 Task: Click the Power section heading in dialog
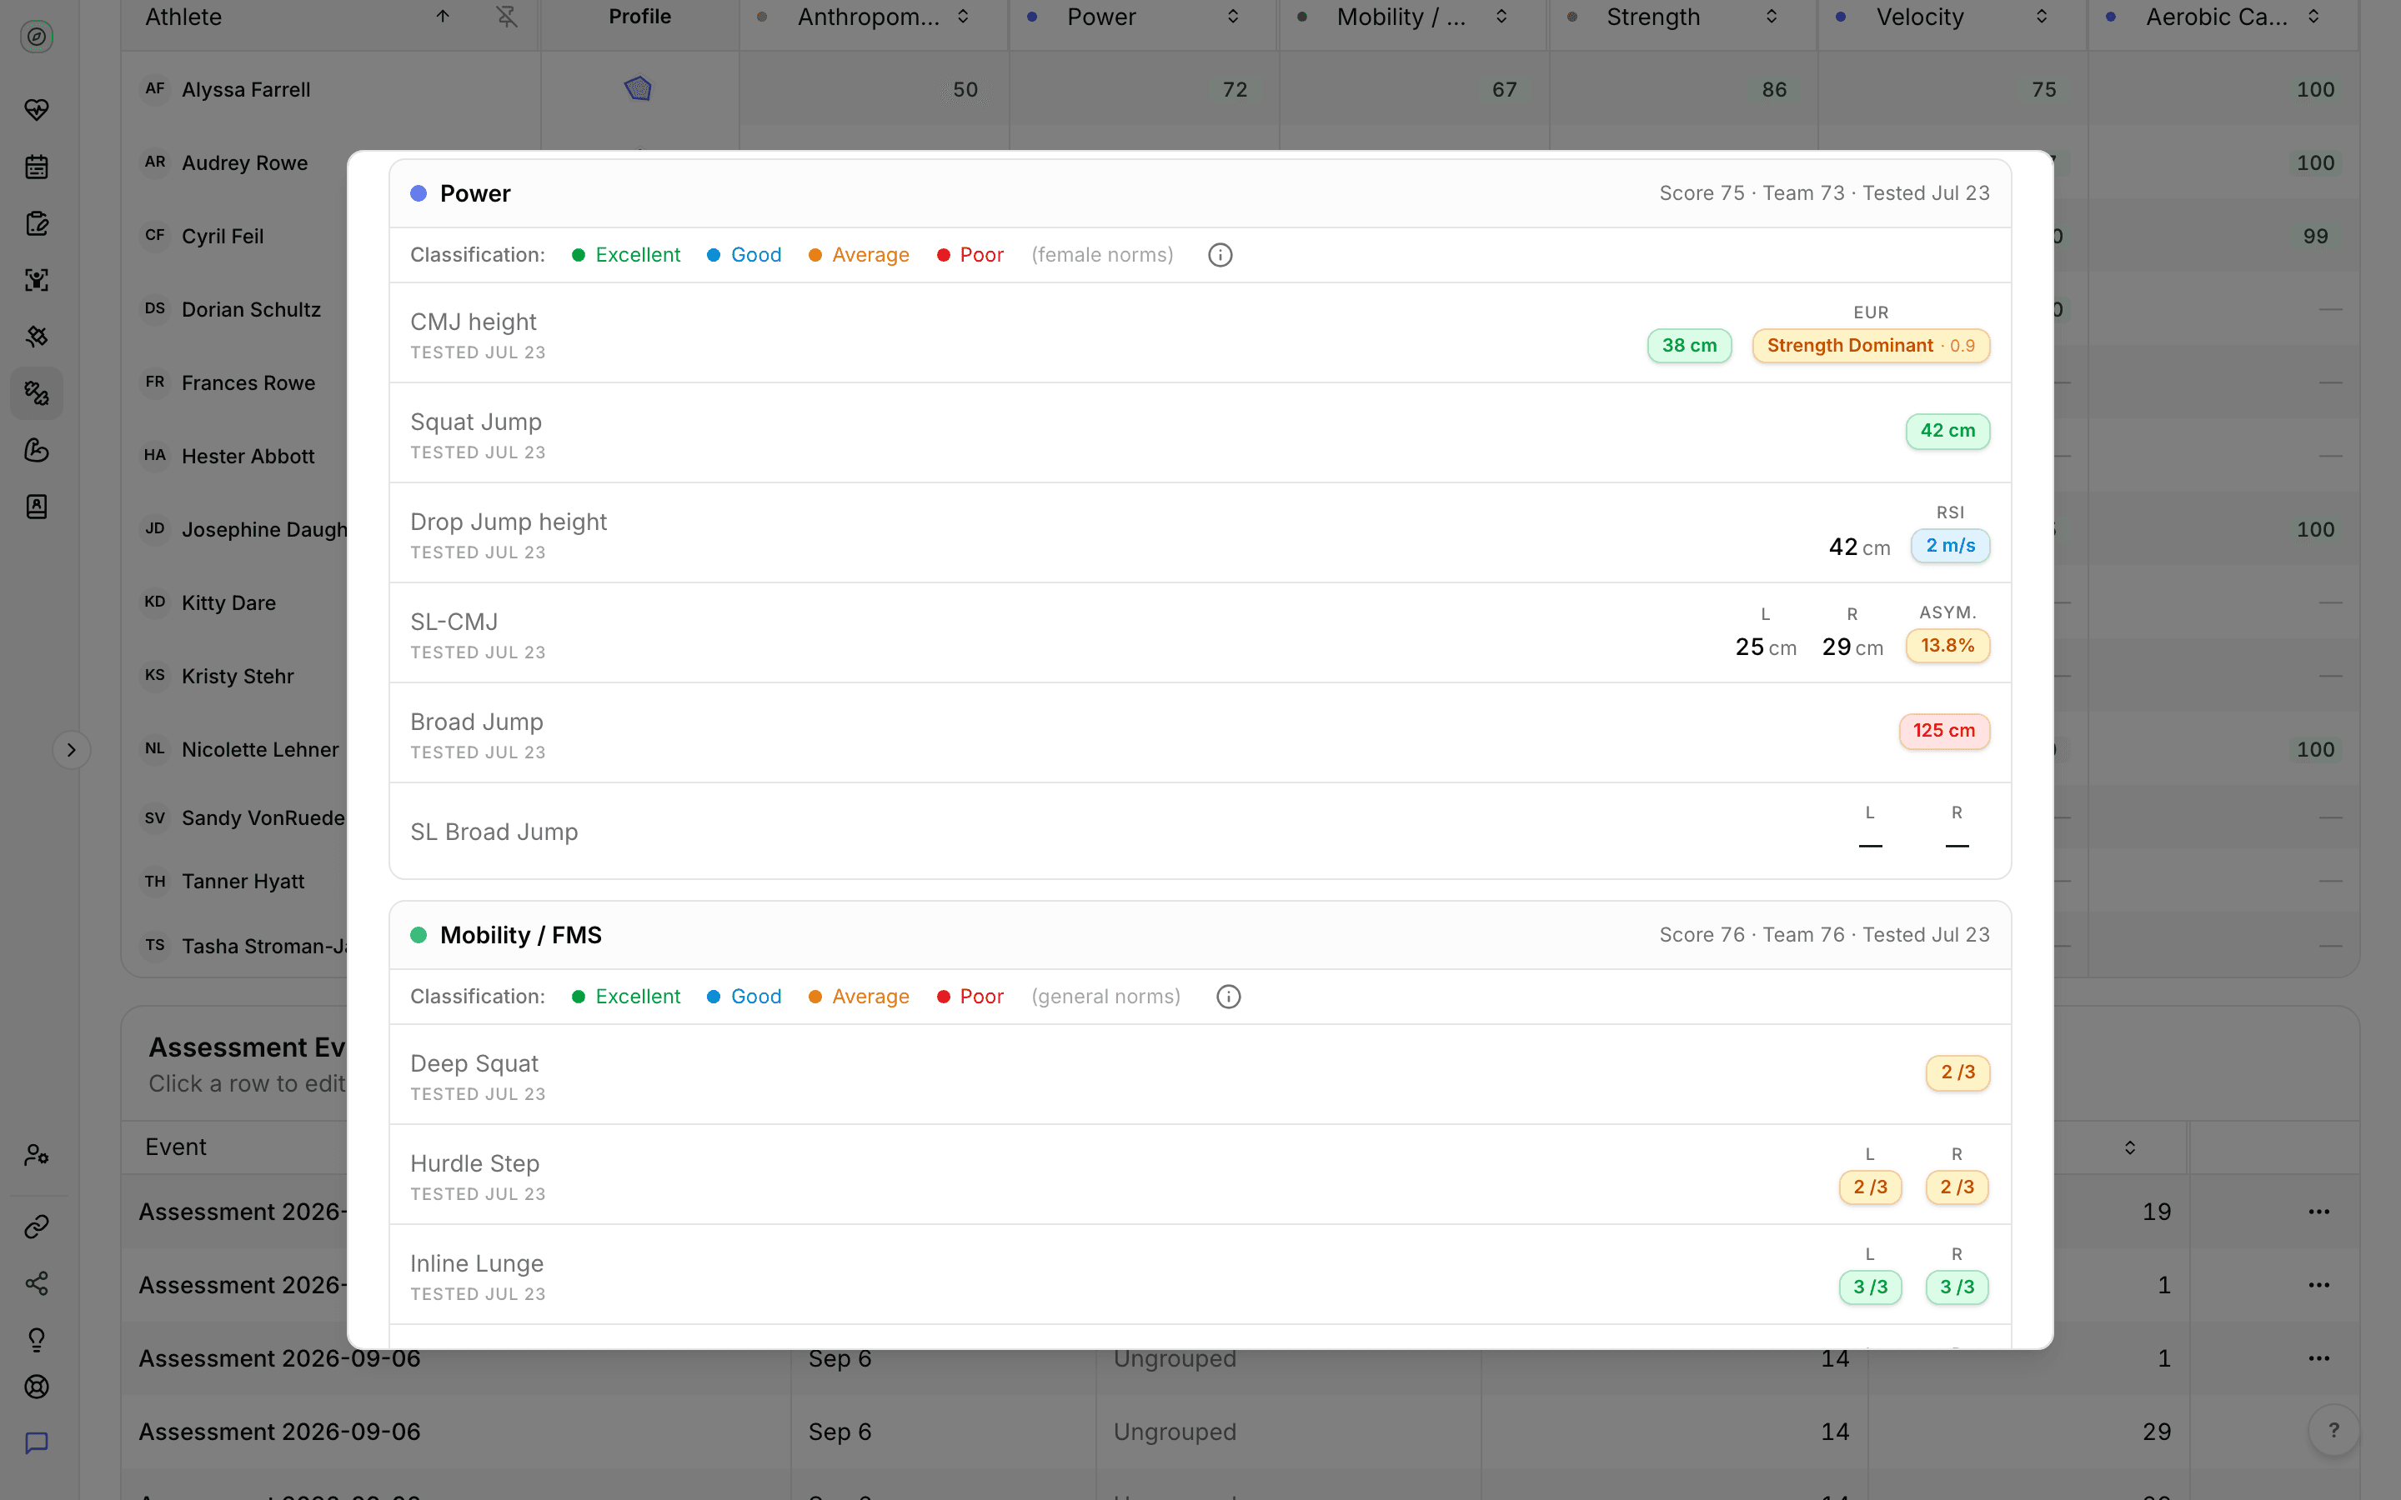[474, 193]
